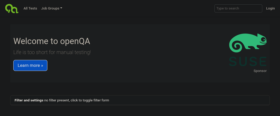Click 'no filter present' toggle text
The width and height of the screenshot is (280, 116).
click(77, 100)
